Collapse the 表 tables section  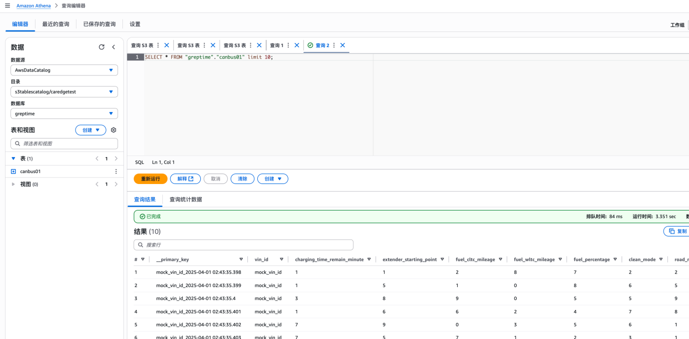tap(13, 158)
